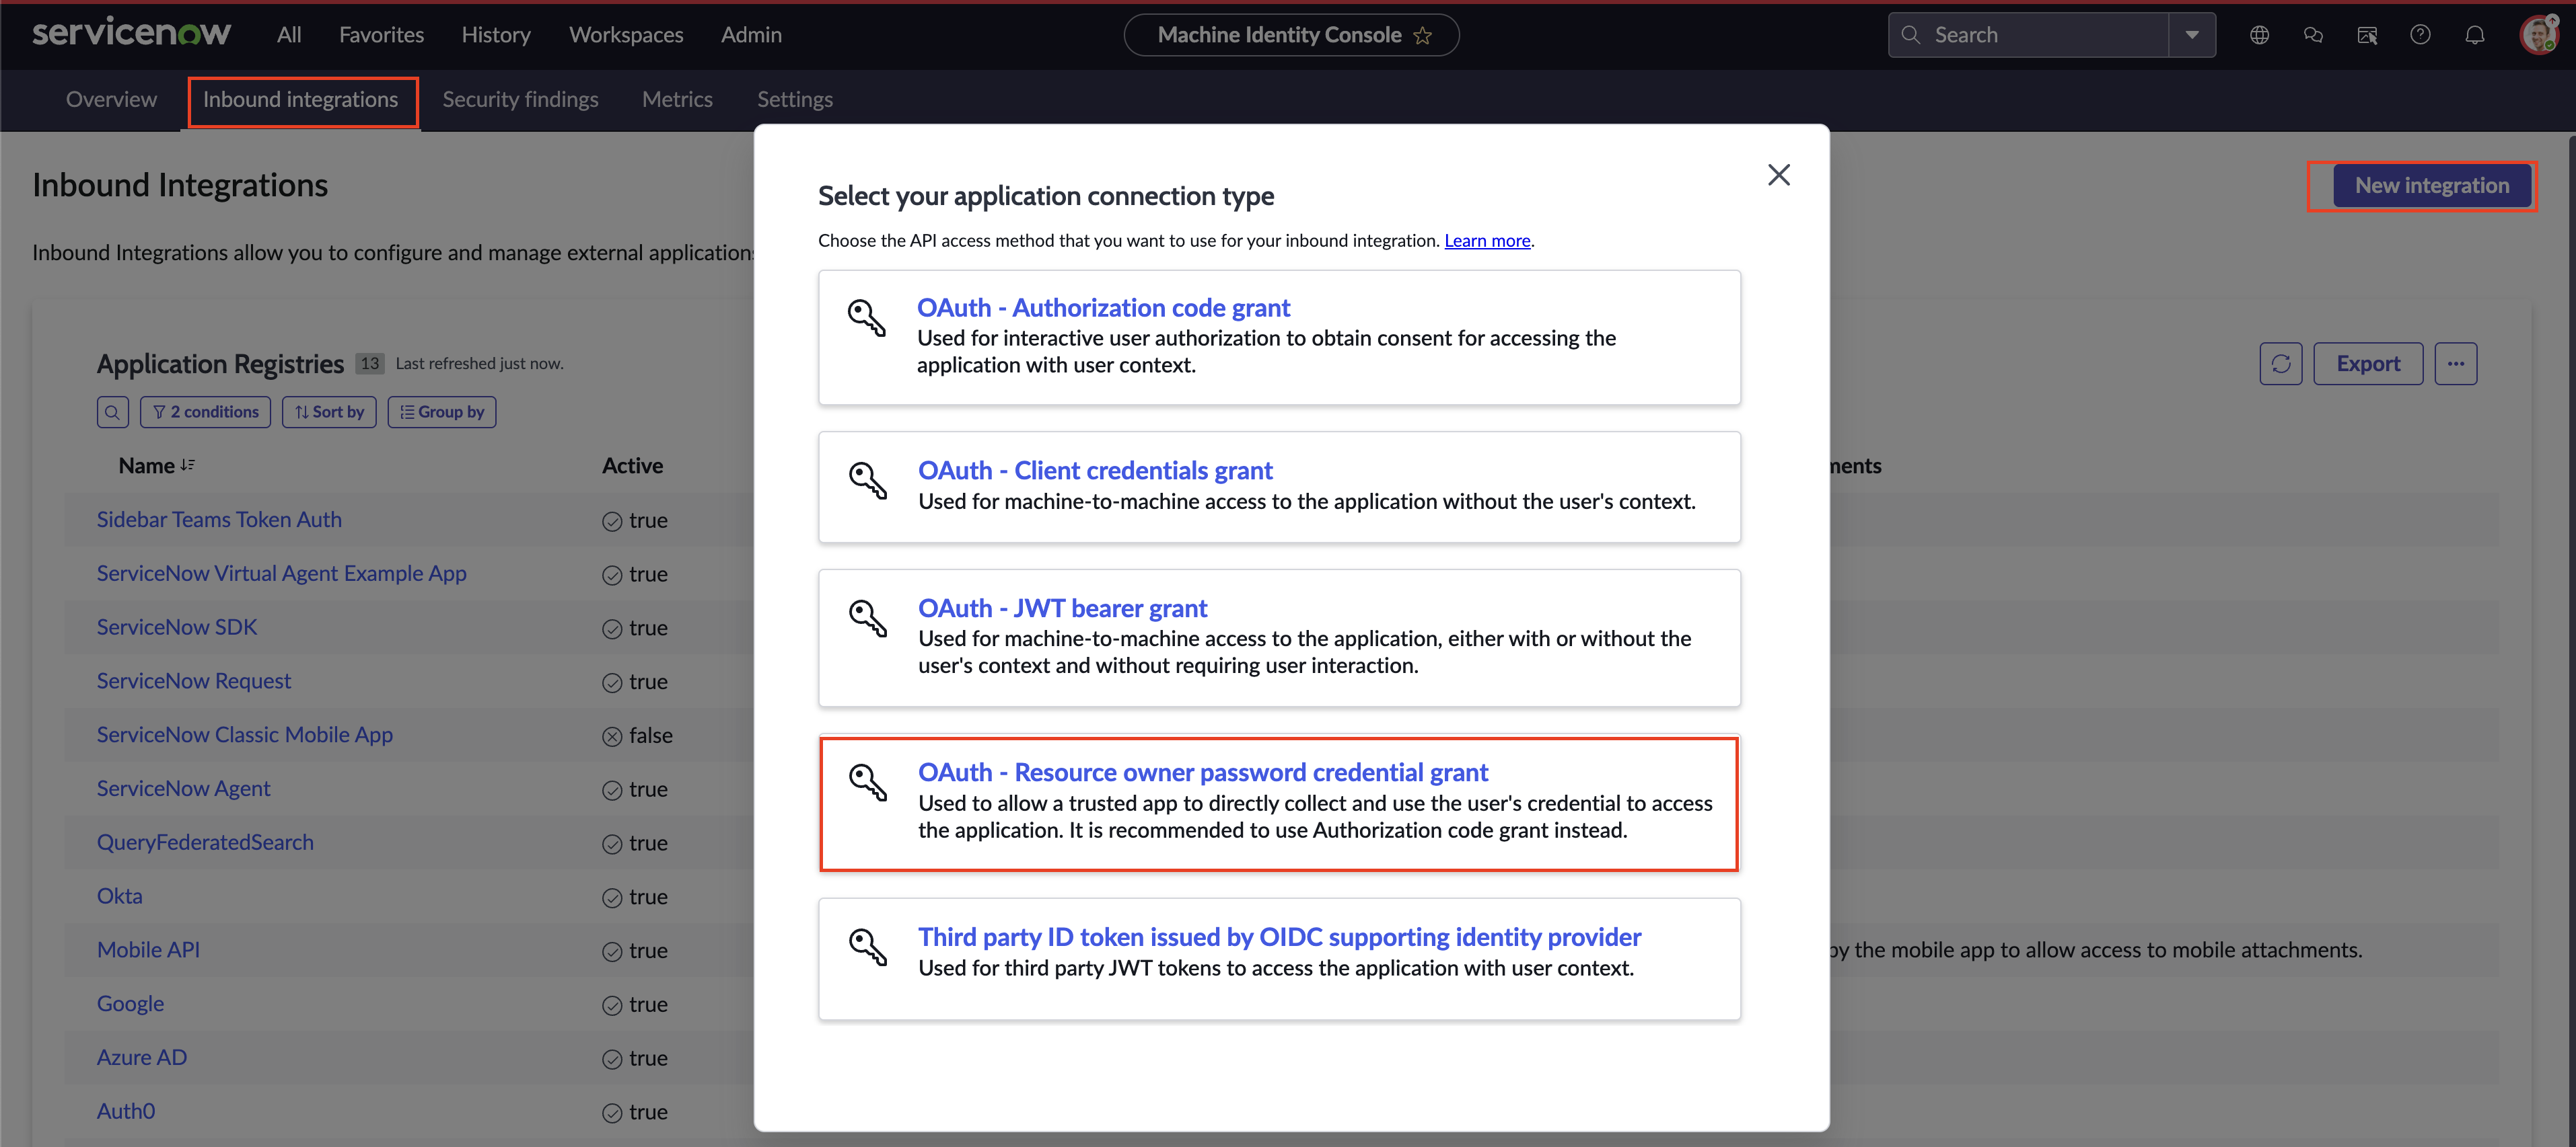
Task: Click the globe icon in header
Action: [x=2259, y=35]
